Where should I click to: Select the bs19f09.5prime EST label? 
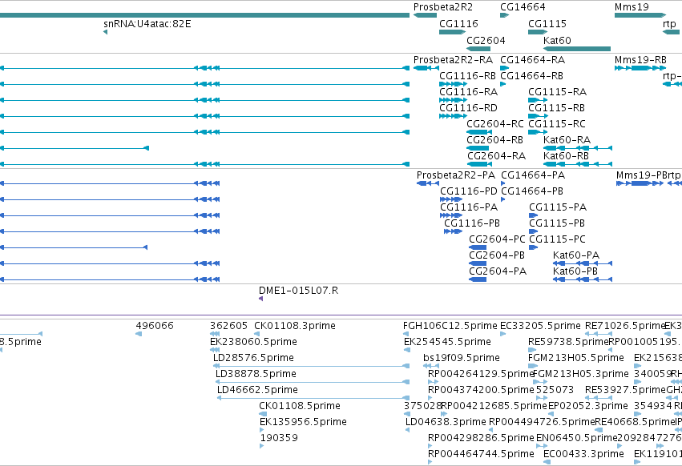point(461,359)
